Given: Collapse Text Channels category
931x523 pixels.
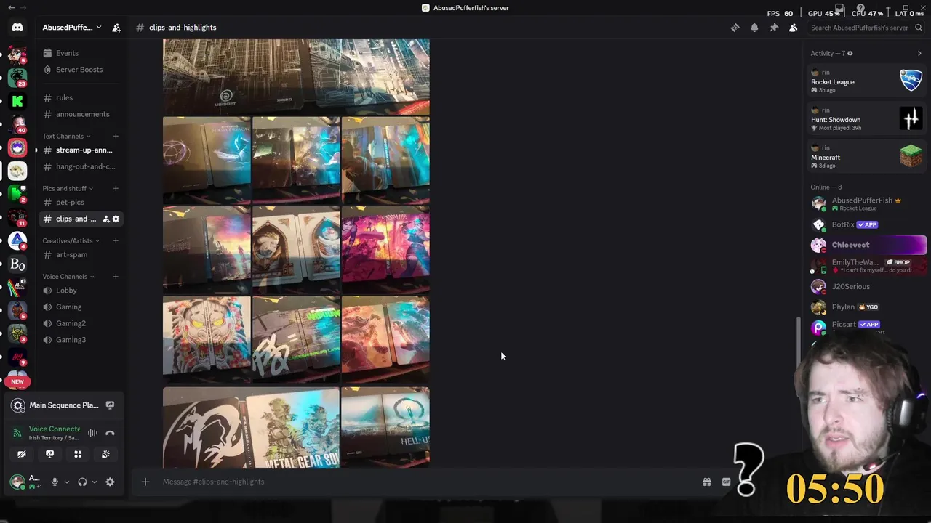Looking at the screenshot, I should tap(66, 136).
